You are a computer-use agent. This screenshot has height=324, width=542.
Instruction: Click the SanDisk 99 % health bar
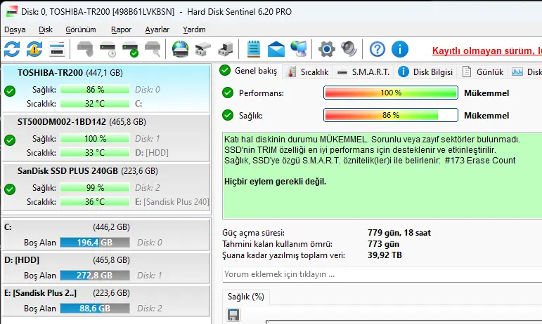coord(95,187)
